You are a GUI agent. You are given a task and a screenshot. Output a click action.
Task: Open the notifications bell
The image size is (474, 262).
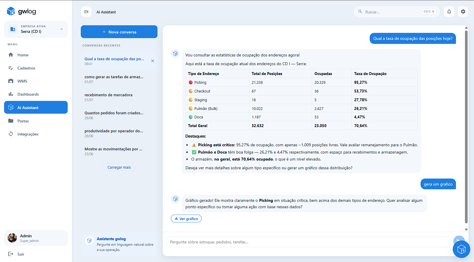coord(449,12)
